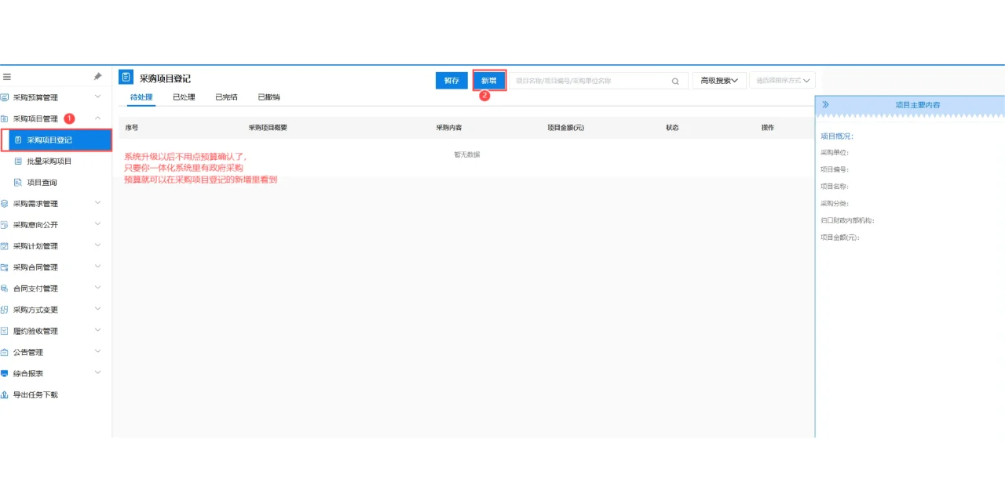Toggle the hamburger sidebar menu icon
The image size is (1005, 501).
[6, 77]
